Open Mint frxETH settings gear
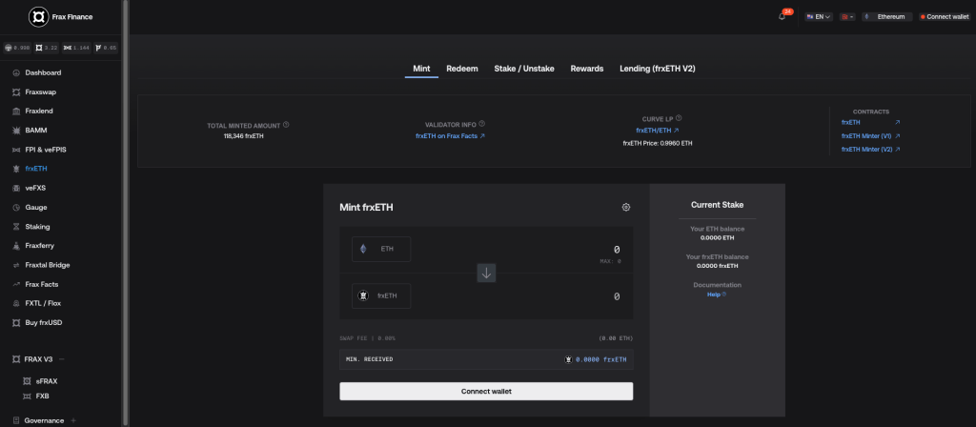Image resolution: width=976 pixels, height=427 pixels. click(x=625, y=207)
